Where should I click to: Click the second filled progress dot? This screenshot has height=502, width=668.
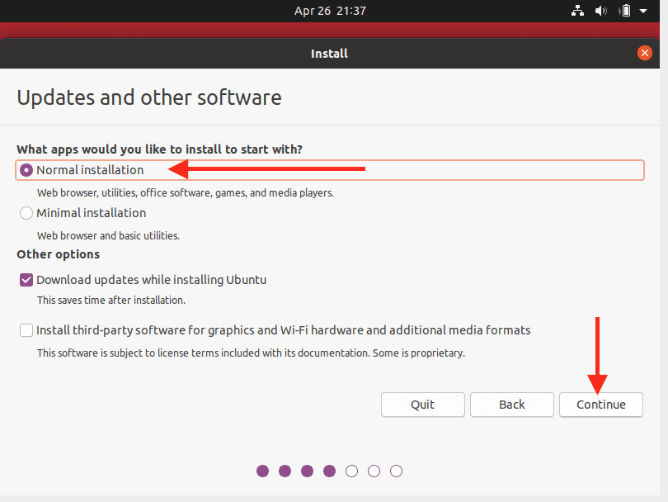point(285,471)
